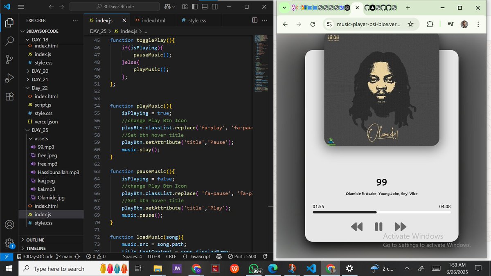The height and width of the screenshot is (276, 491).
Task: Open Hassibunallah.mp3 file
Action: [x=51, y=172]
